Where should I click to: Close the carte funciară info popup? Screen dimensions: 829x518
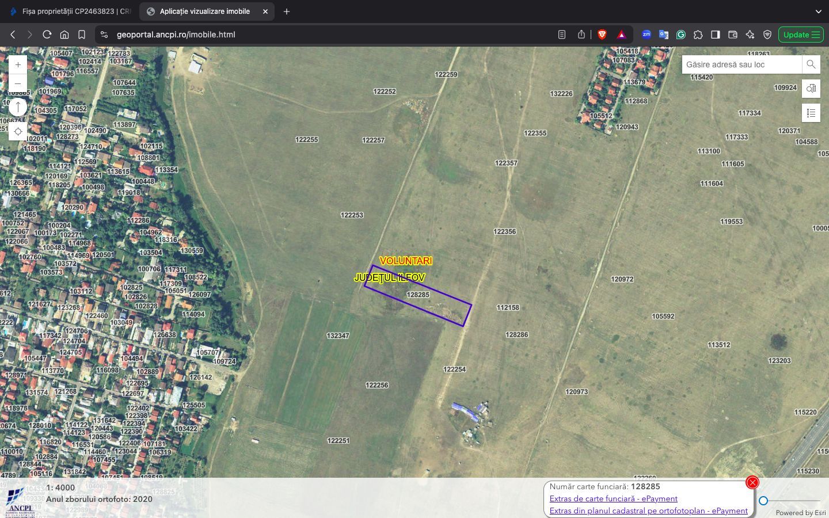[x=752, y=482]
